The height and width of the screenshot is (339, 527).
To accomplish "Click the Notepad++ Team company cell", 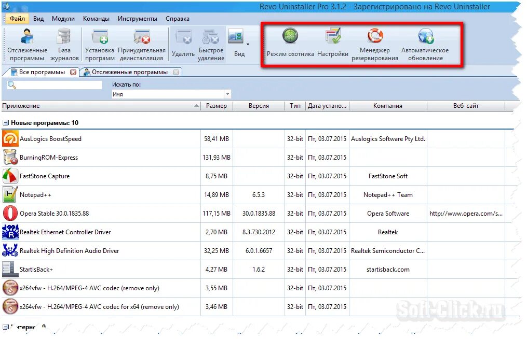I will [x=388, y=195].
